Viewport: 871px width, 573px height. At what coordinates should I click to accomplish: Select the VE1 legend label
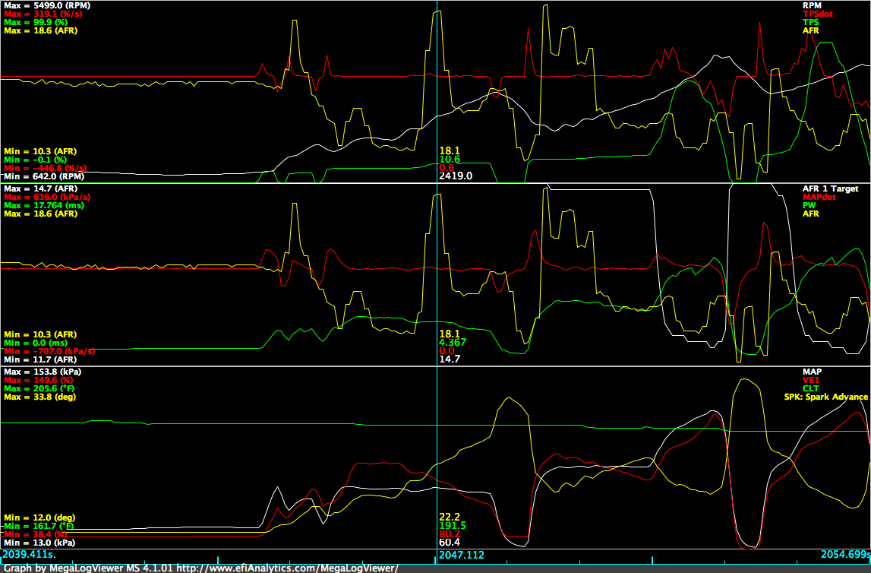click(x=811, y=380)
